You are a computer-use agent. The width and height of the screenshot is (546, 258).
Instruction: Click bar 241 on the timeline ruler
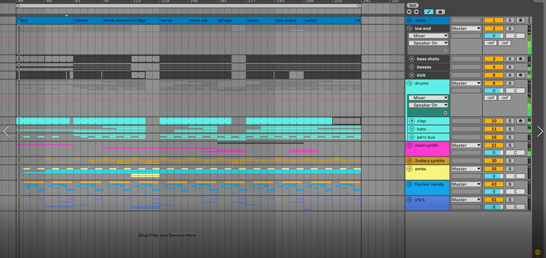point(366,1)
